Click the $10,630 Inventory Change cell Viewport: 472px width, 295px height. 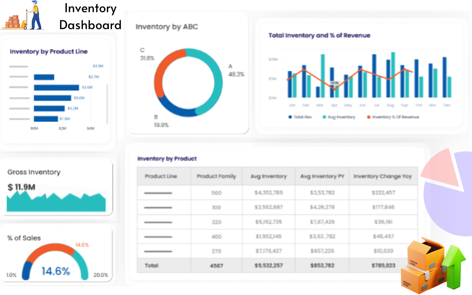(x=383, y=251)
